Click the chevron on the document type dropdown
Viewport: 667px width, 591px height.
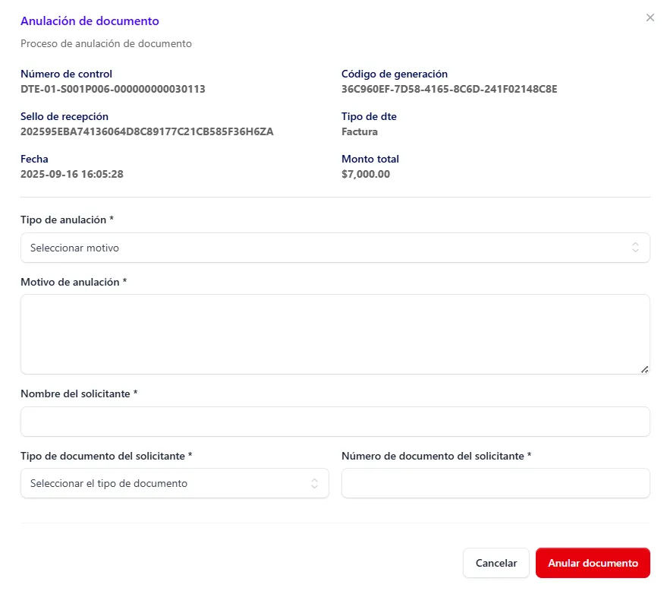click(314, 483)
